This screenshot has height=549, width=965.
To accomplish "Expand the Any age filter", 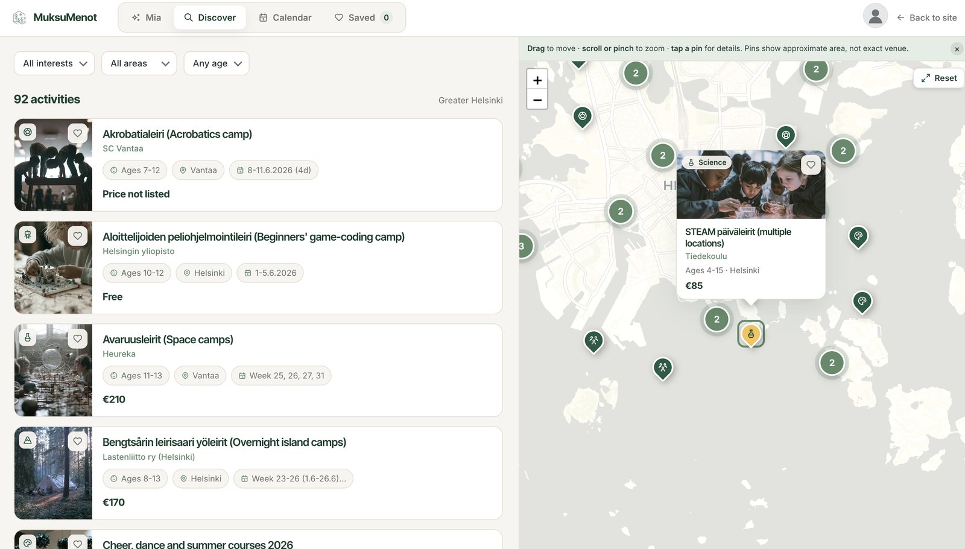I will coord(217,63).
